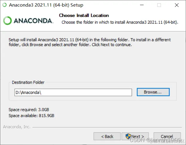This screenshot has width=186, height=145.
Task: Close the Anaconda3 Setup window
Action: pos(177,5)
